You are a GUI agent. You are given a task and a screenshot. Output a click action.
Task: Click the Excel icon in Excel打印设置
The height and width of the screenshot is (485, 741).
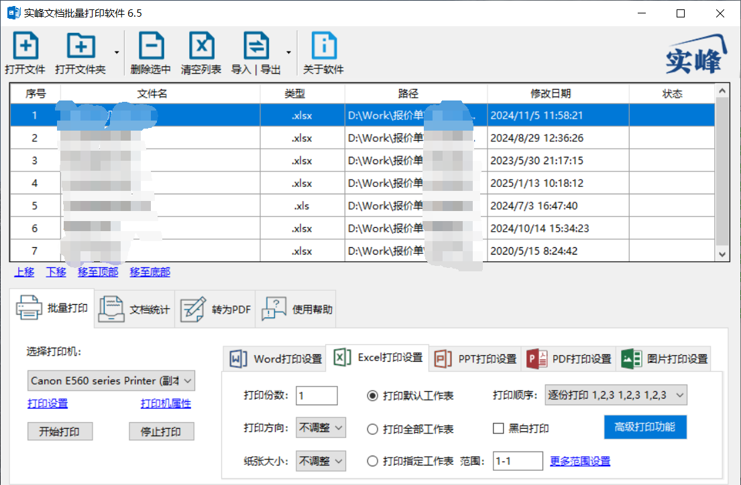click(342, 358)
